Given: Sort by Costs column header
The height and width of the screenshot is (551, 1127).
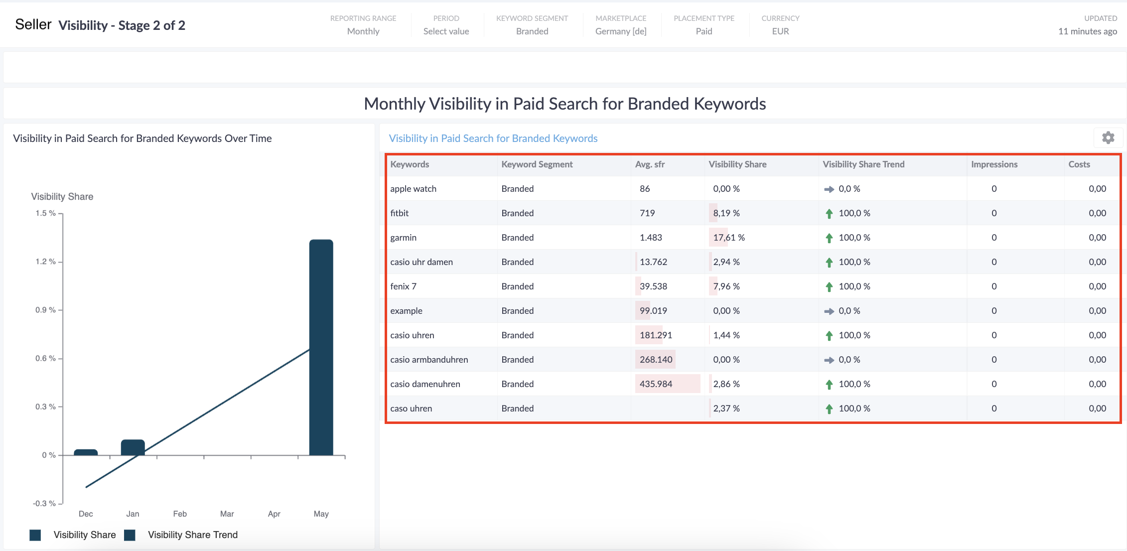Looking at the screenshot, I should (1079, 164).
